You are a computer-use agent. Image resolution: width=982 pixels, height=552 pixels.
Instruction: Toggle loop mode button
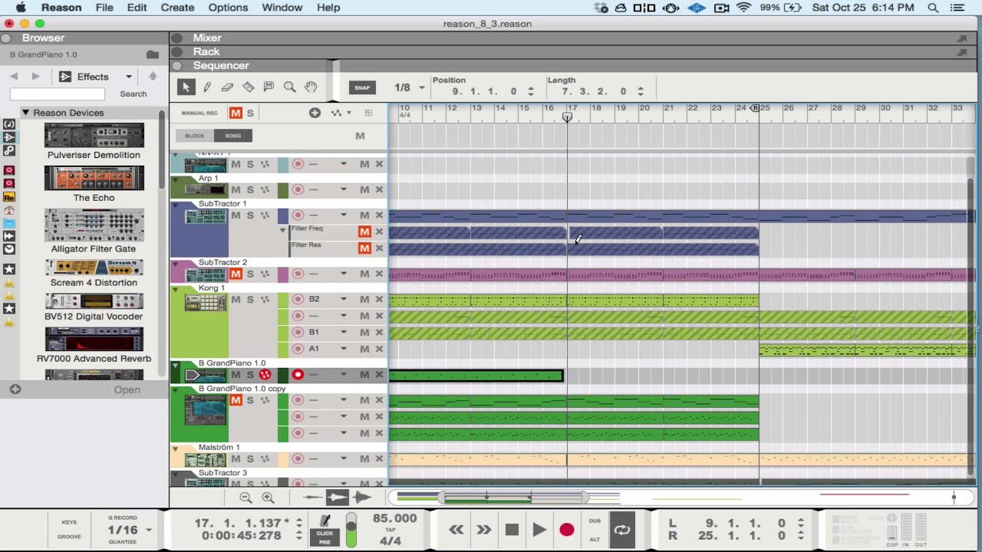point(622,530)
